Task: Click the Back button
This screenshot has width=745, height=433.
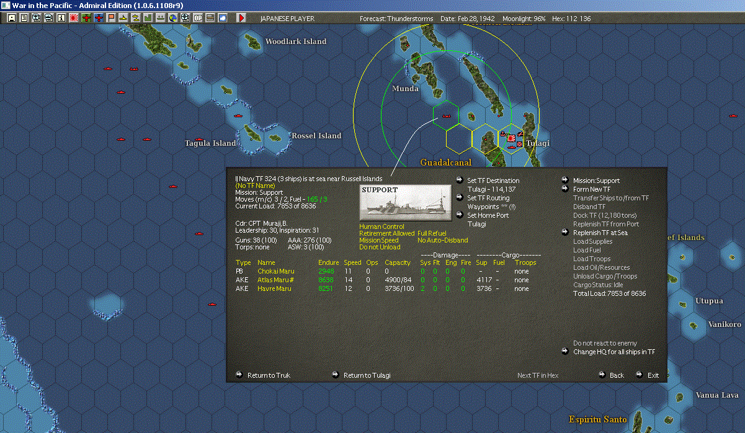Action: (617, 375)
